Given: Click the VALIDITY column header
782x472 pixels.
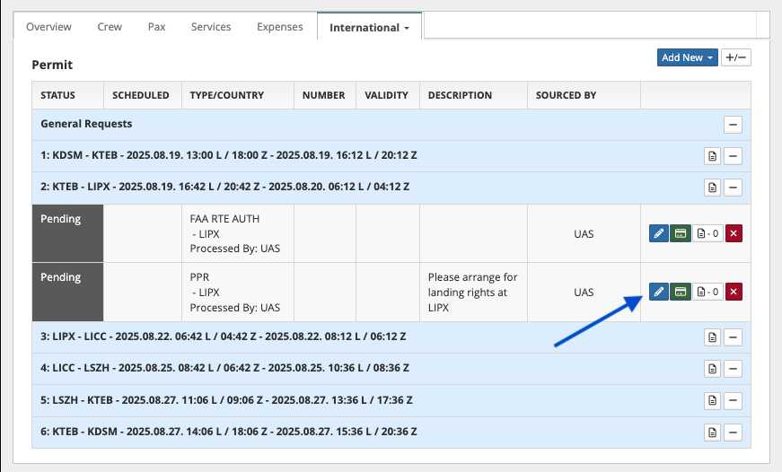Looking at the screenshot, I should pyautogui.click(x=387, y=95).
